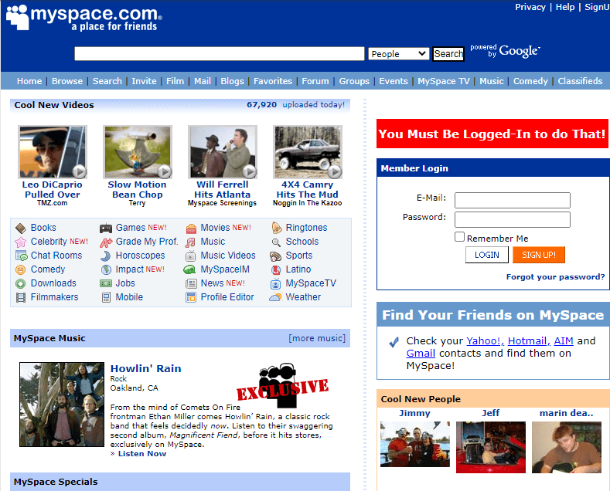Viewport: 610px width, 491px height.
Task: Go to Home in the navigation bar
Action: pos(29,81)
